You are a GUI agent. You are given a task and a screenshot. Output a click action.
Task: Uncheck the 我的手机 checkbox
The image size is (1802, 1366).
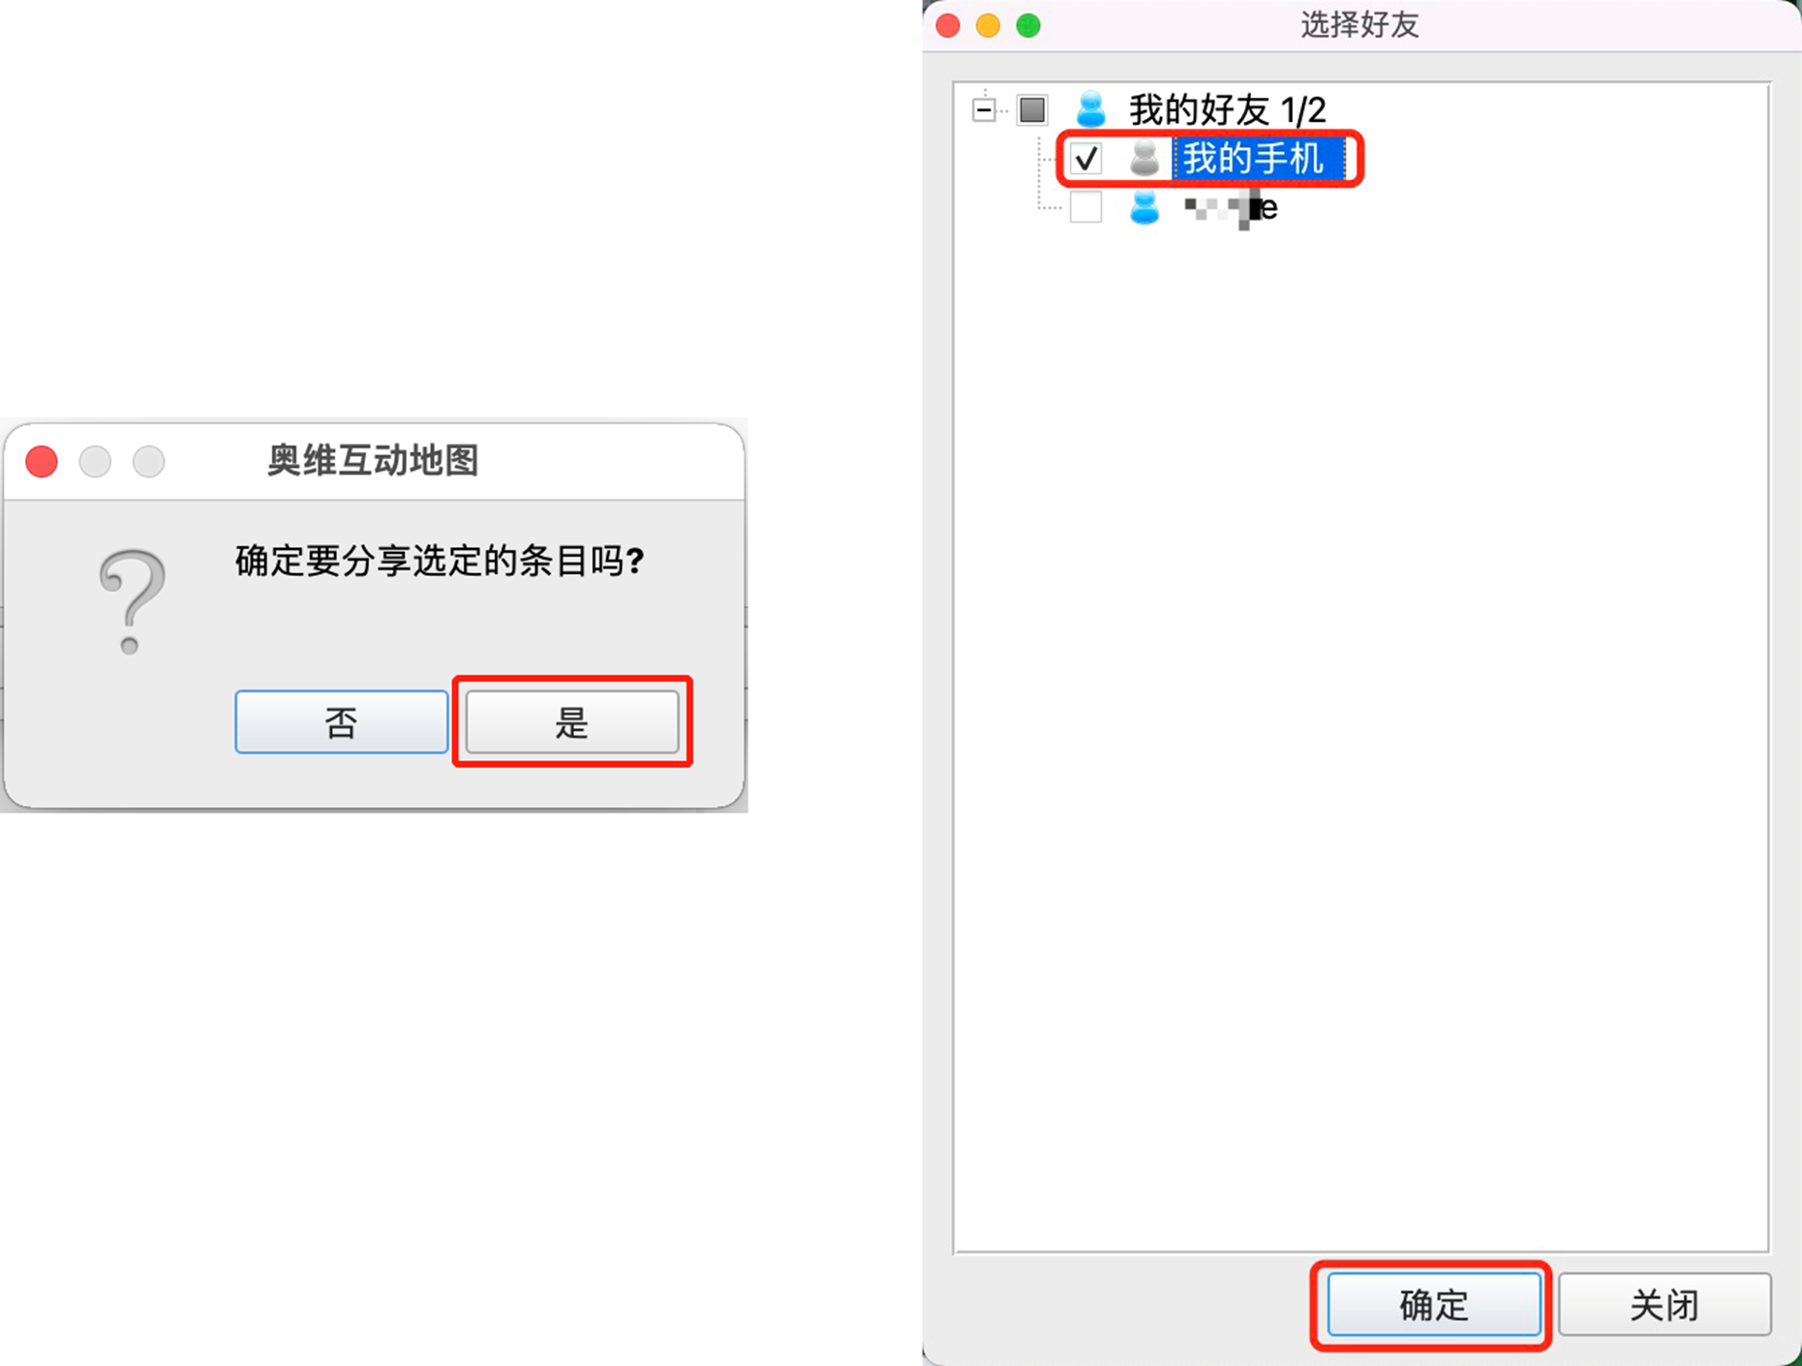coord(1085,158)
